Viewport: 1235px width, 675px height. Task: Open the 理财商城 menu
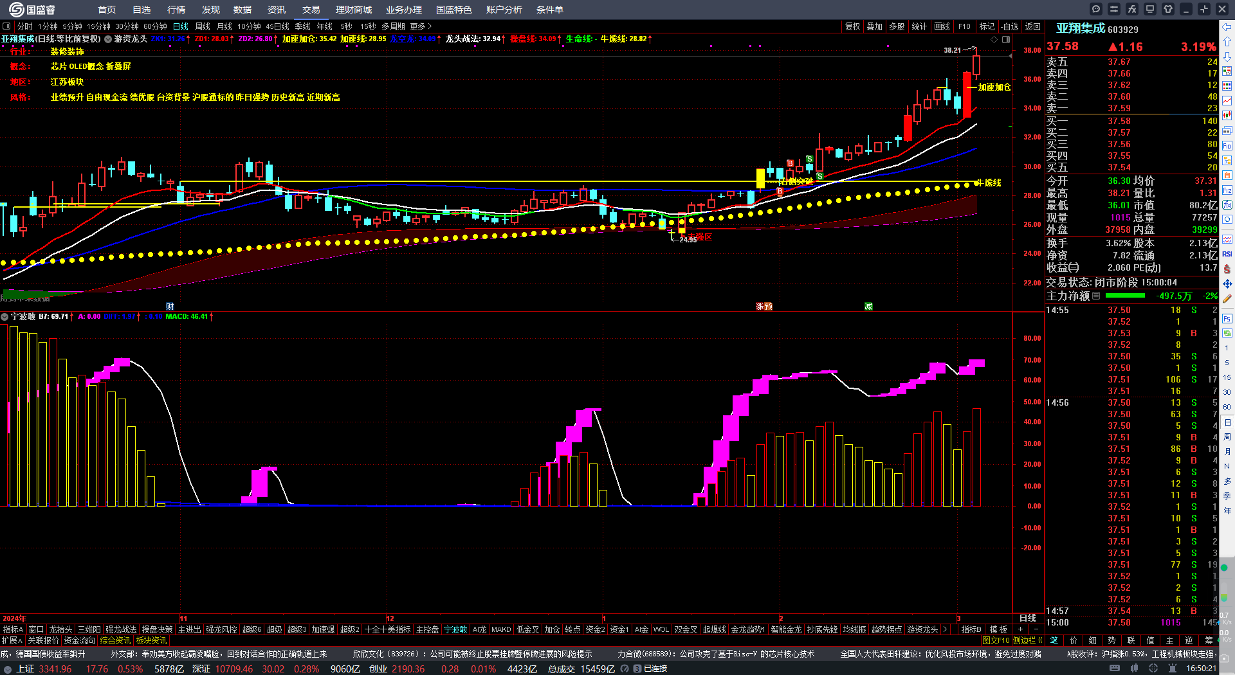[354, 10]
